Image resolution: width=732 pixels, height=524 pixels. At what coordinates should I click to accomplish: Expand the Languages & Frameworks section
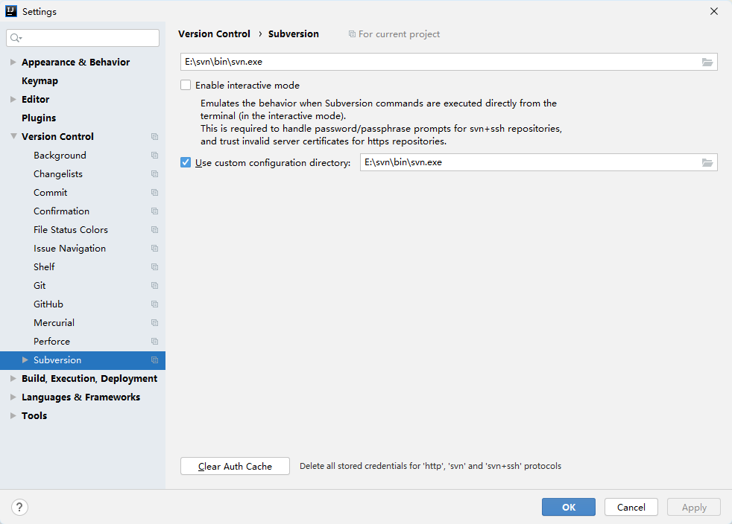click(x=13, y=397)
